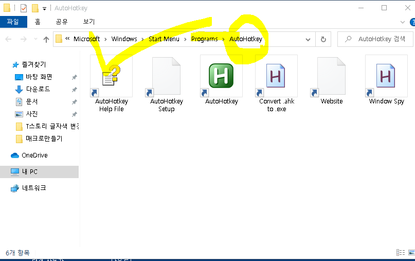Click the AutoHotkey 검색 search box
The width and height of the screenshot is (415, 261).
coord(376,39)
